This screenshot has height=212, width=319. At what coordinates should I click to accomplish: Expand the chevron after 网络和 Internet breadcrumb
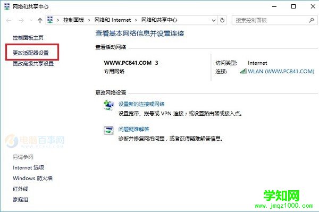(x=136, y=20)
